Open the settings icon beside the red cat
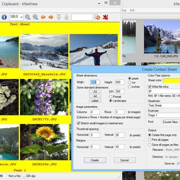This screenshot has height=180, width=180. pos(98,17)
